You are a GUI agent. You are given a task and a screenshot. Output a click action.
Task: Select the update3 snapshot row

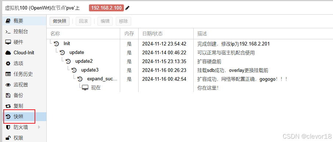click(x=190, y=70)
